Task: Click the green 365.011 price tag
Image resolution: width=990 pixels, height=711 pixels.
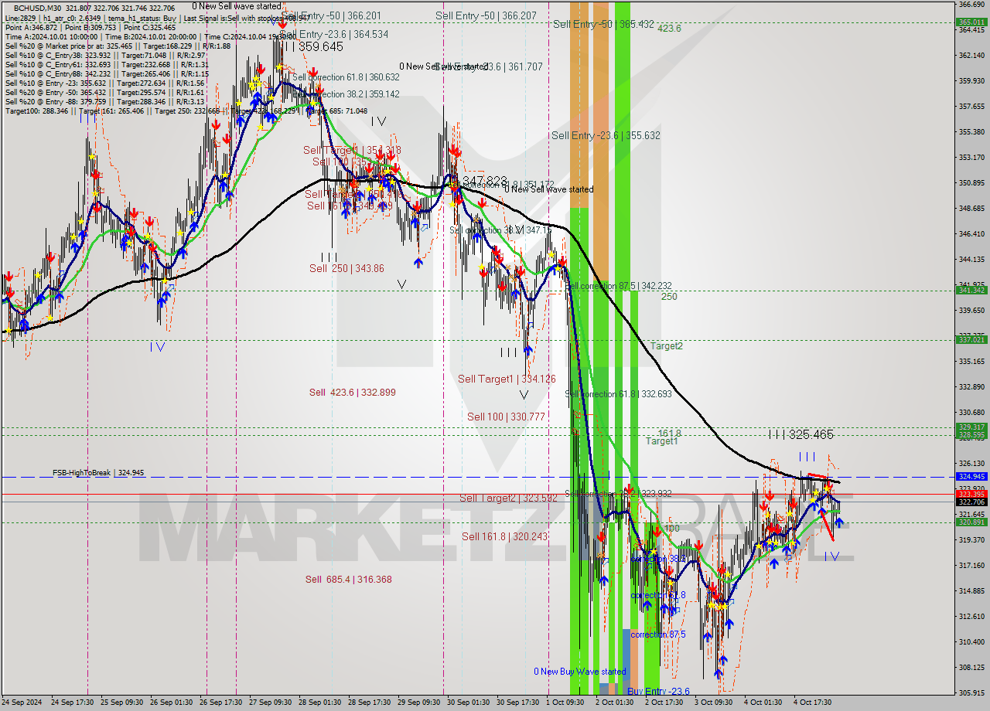Action: [971, 22]
